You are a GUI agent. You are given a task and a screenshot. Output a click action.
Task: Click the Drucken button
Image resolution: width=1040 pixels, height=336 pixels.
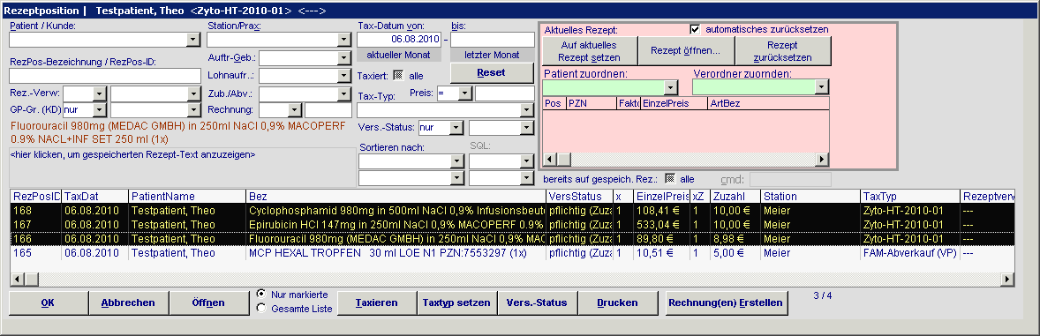tap(617, 302)
